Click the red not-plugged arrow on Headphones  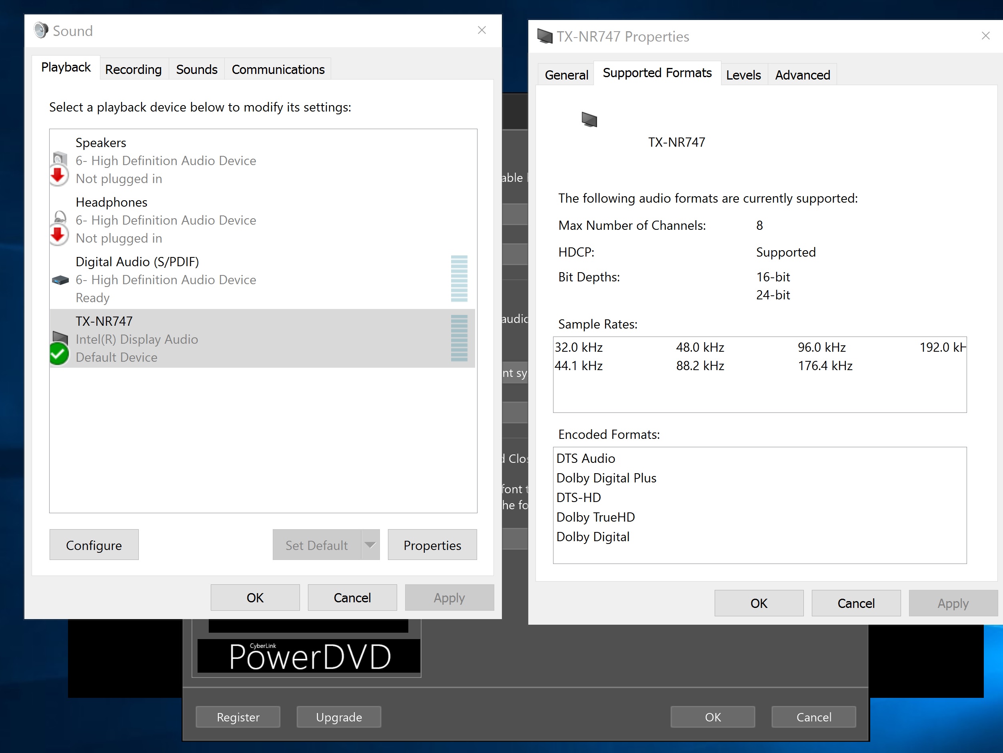(58, 235)
